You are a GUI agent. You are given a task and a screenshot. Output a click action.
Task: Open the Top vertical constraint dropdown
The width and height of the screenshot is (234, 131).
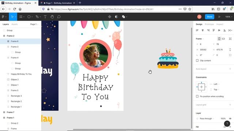[216, 90]
